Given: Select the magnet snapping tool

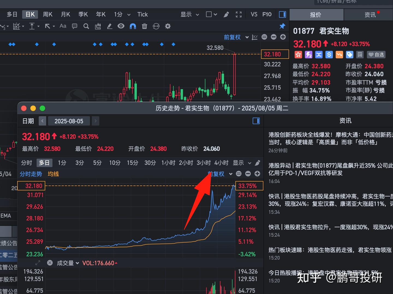Looking at the screenshot, I should (x=133, y=26).
